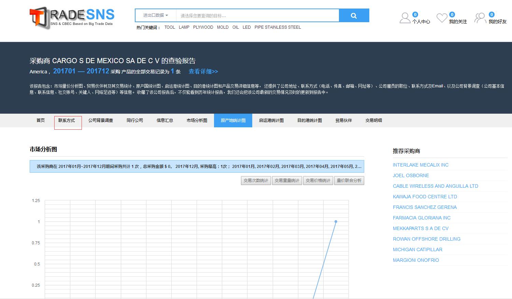Open the 我的关注 heart icon
This screenshot has width=512, height=299.
pyautogui.click(x=442, y=18)
